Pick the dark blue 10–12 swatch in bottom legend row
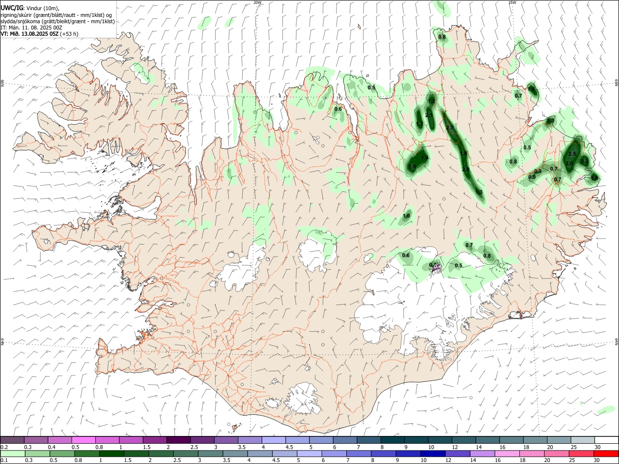 [433, 453]
